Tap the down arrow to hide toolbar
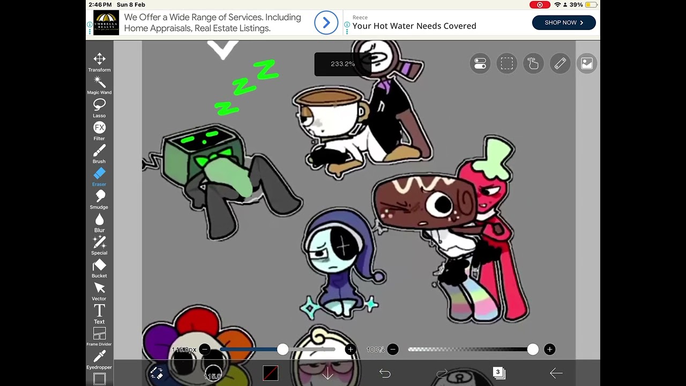686x386 pixels. click(x=327, y=373)
